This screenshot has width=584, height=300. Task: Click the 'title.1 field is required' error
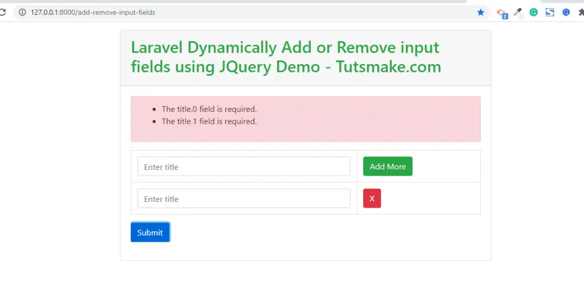(209, 121)
